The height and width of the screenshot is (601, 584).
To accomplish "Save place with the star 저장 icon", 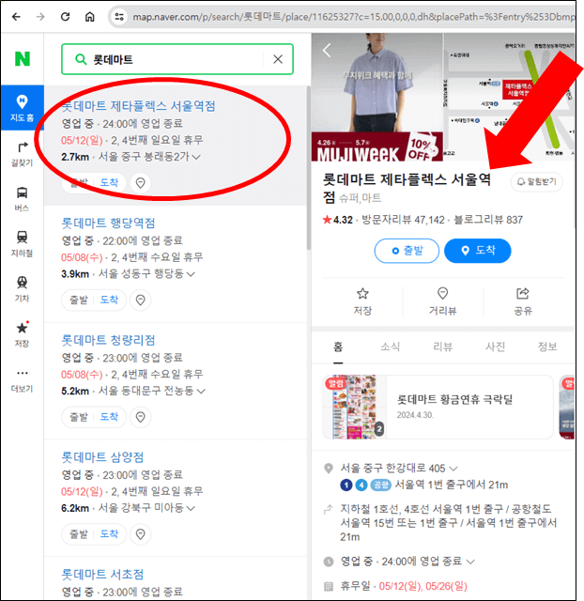I will pos(362,301).
